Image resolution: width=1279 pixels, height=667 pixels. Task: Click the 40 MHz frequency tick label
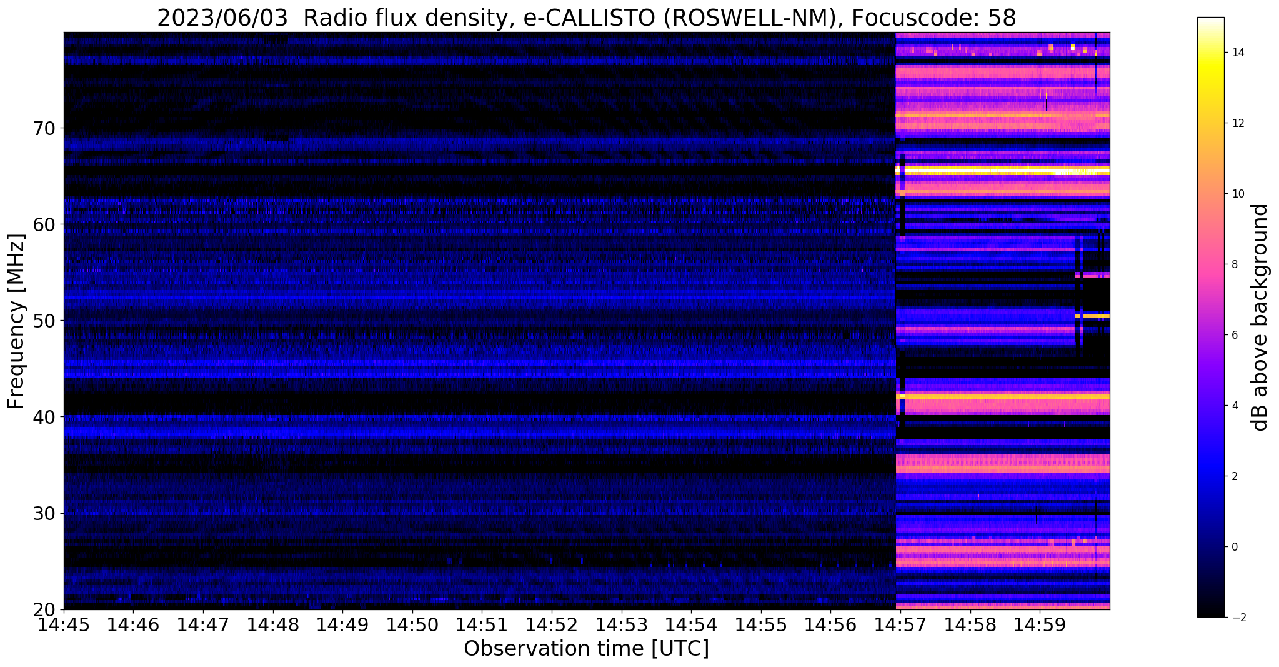point(45,417)
